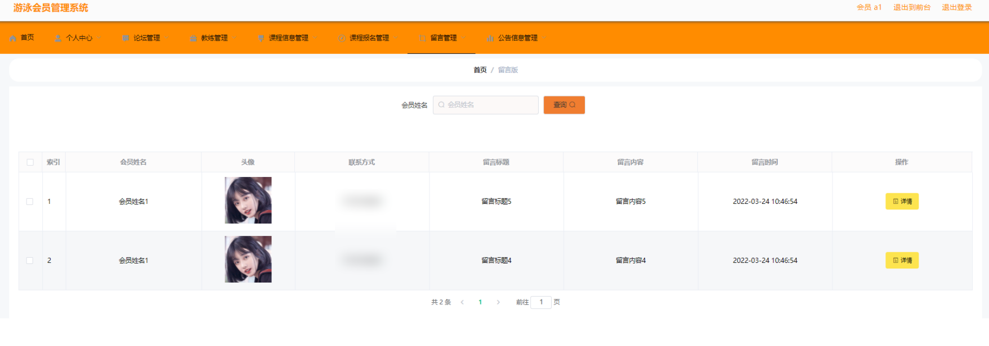Viewport: 989px width, 346px height.
Task: Click the 会员 a1 user label
Action: coord(869,7)
